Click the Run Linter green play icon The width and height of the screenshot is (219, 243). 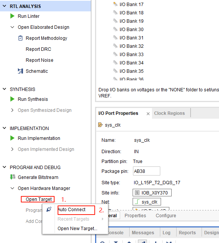(12, 16)
